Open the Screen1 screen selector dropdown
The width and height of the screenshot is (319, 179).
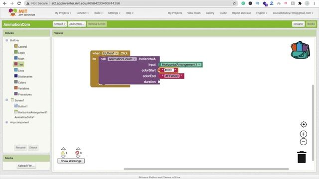[60, 24]
